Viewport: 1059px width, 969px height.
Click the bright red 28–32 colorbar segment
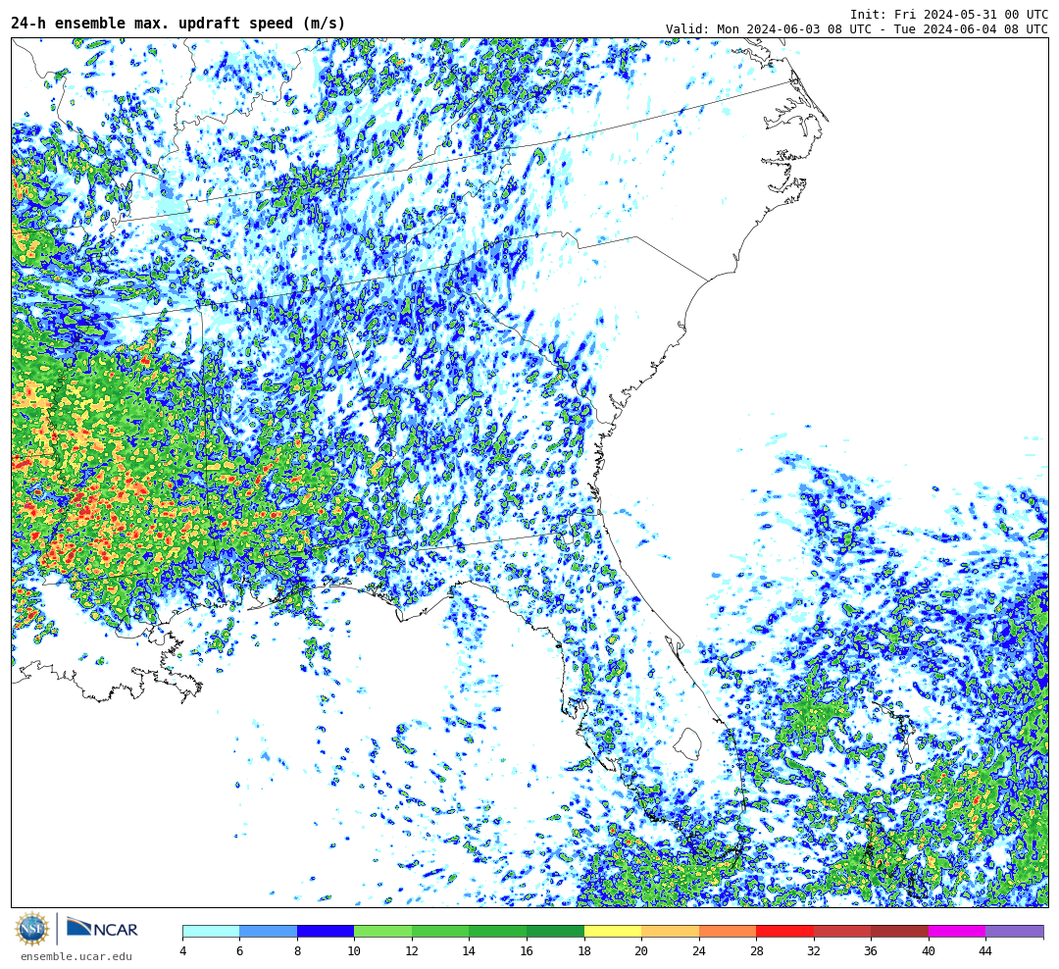click(x=784, y=931)
